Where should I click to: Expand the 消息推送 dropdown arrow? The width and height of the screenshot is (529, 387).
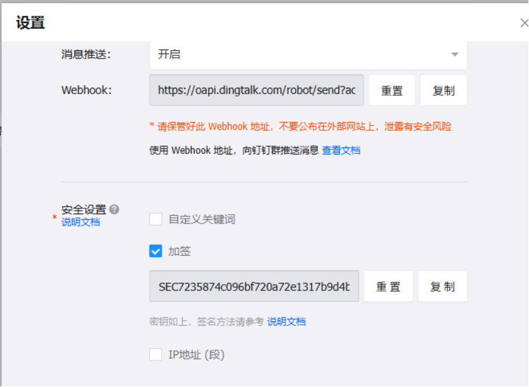[455, 54]
